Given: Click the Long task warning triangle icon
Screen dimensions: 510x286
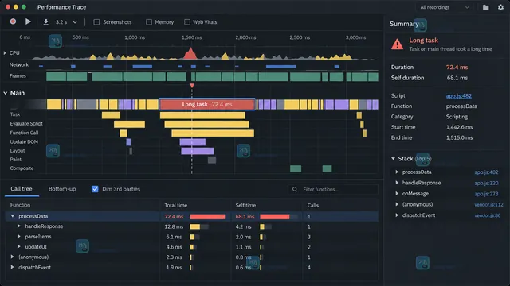Looking at the screenshot, I should [x=397, y=44].
